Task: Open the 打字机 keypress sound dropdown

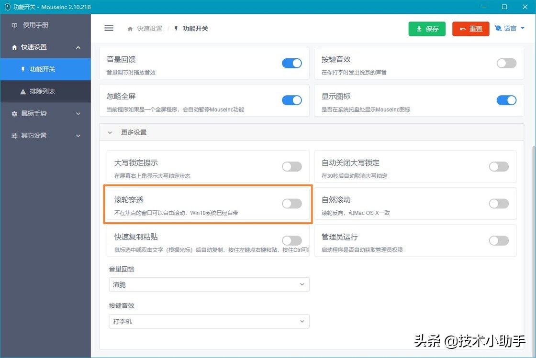Action: [x=208, y=321]
